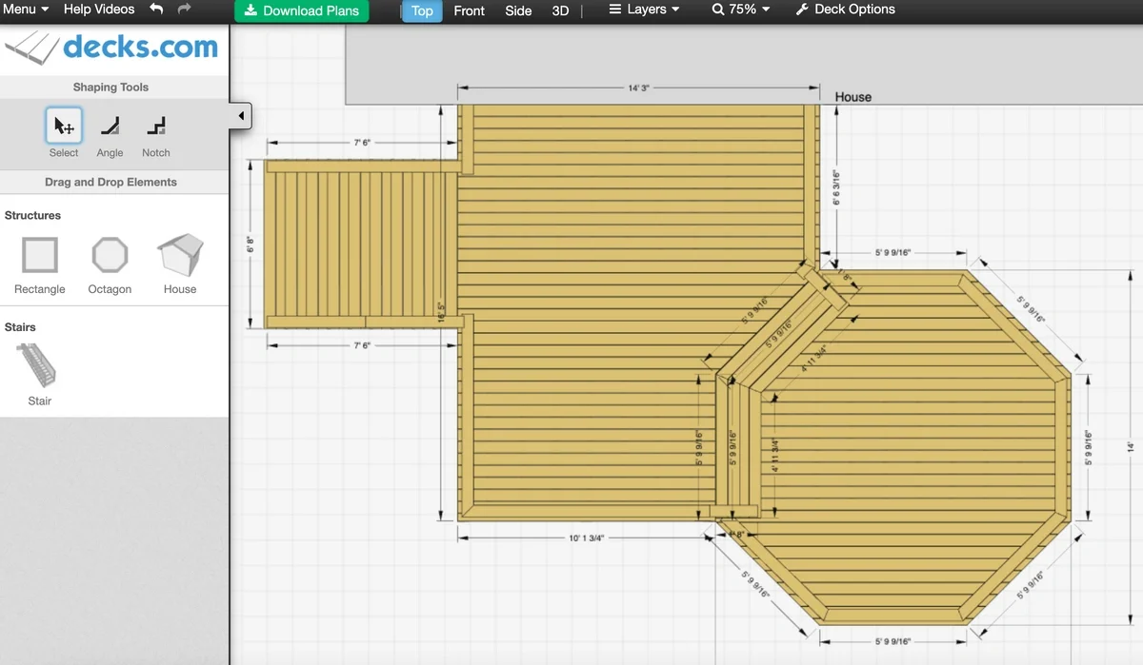1143x665 pixels.
Task: Switch to the 3D view
Action: 560,10
